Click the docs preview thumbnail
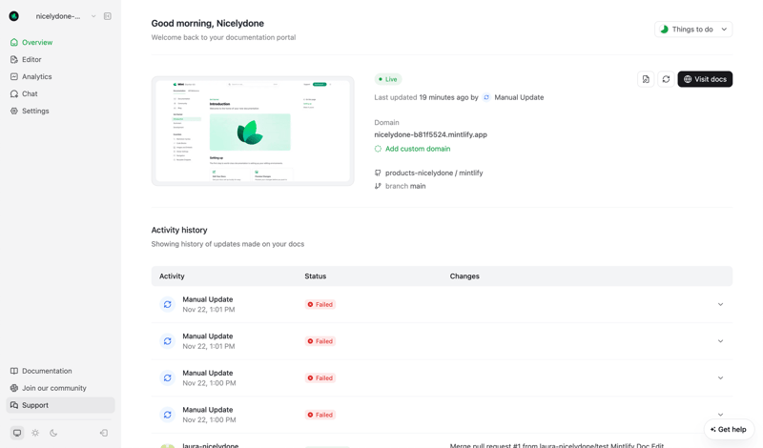The width and height of the screenshot is (763, 448). point(253,131)
